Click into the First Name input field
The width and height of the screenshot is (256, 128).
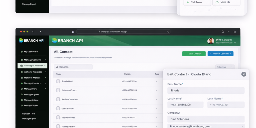[206, 90]
